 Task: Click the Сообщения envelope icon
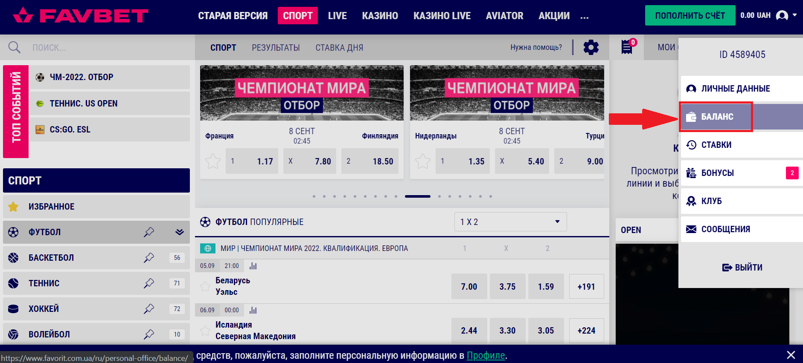click(691, 229)
